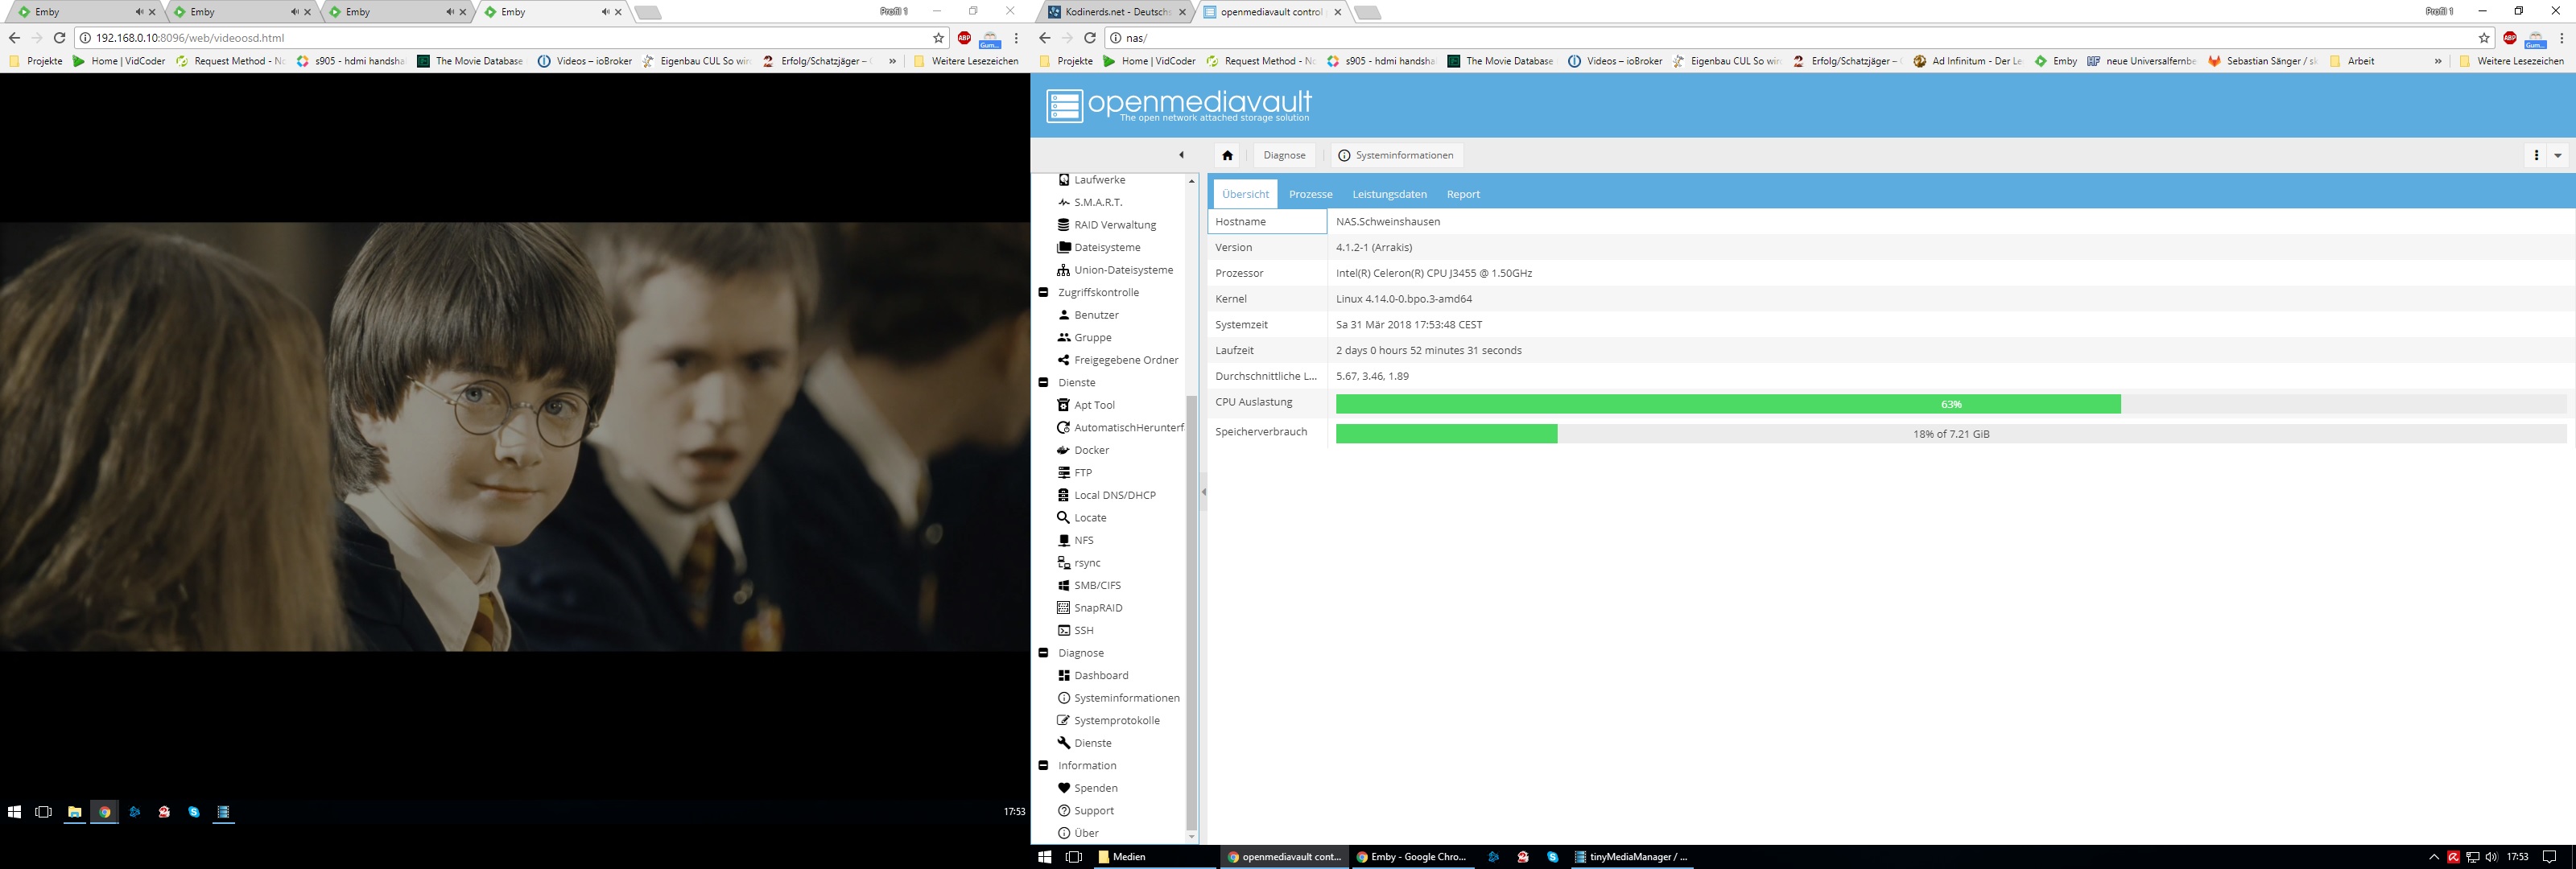Click the Systeminformationen breadcrumb button
Viewport: 2576px width, 869px height.
click(x=1396, y=155)
